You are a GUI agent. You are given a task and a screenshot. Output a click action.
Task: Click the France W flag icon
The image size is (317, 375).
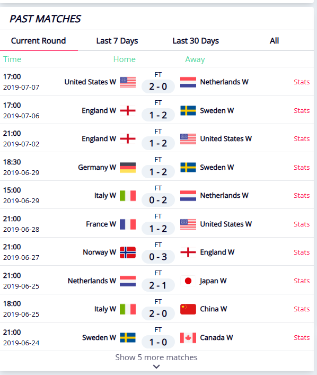[x=128, y=224]
